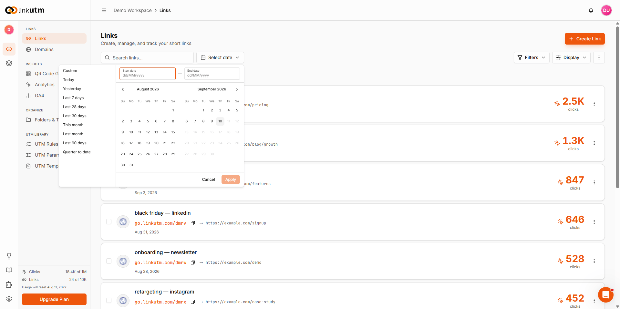Select the D workspace avatar in rail
This screenshot has width=620, height=309.
pos(9,30)
